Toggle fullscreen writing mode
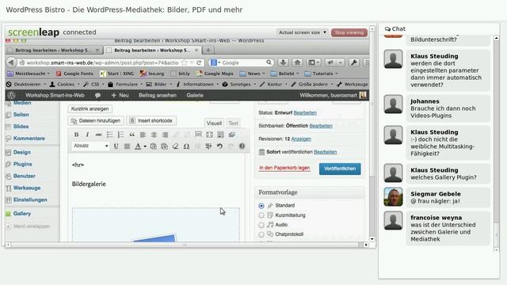Image resolution: width=507 pixels, height=285 pixels. [x=209, y=135]
